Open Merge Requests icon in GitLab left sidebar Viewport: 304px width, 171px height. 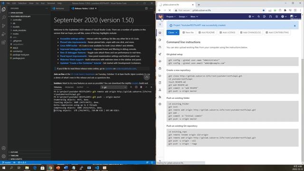160,47
